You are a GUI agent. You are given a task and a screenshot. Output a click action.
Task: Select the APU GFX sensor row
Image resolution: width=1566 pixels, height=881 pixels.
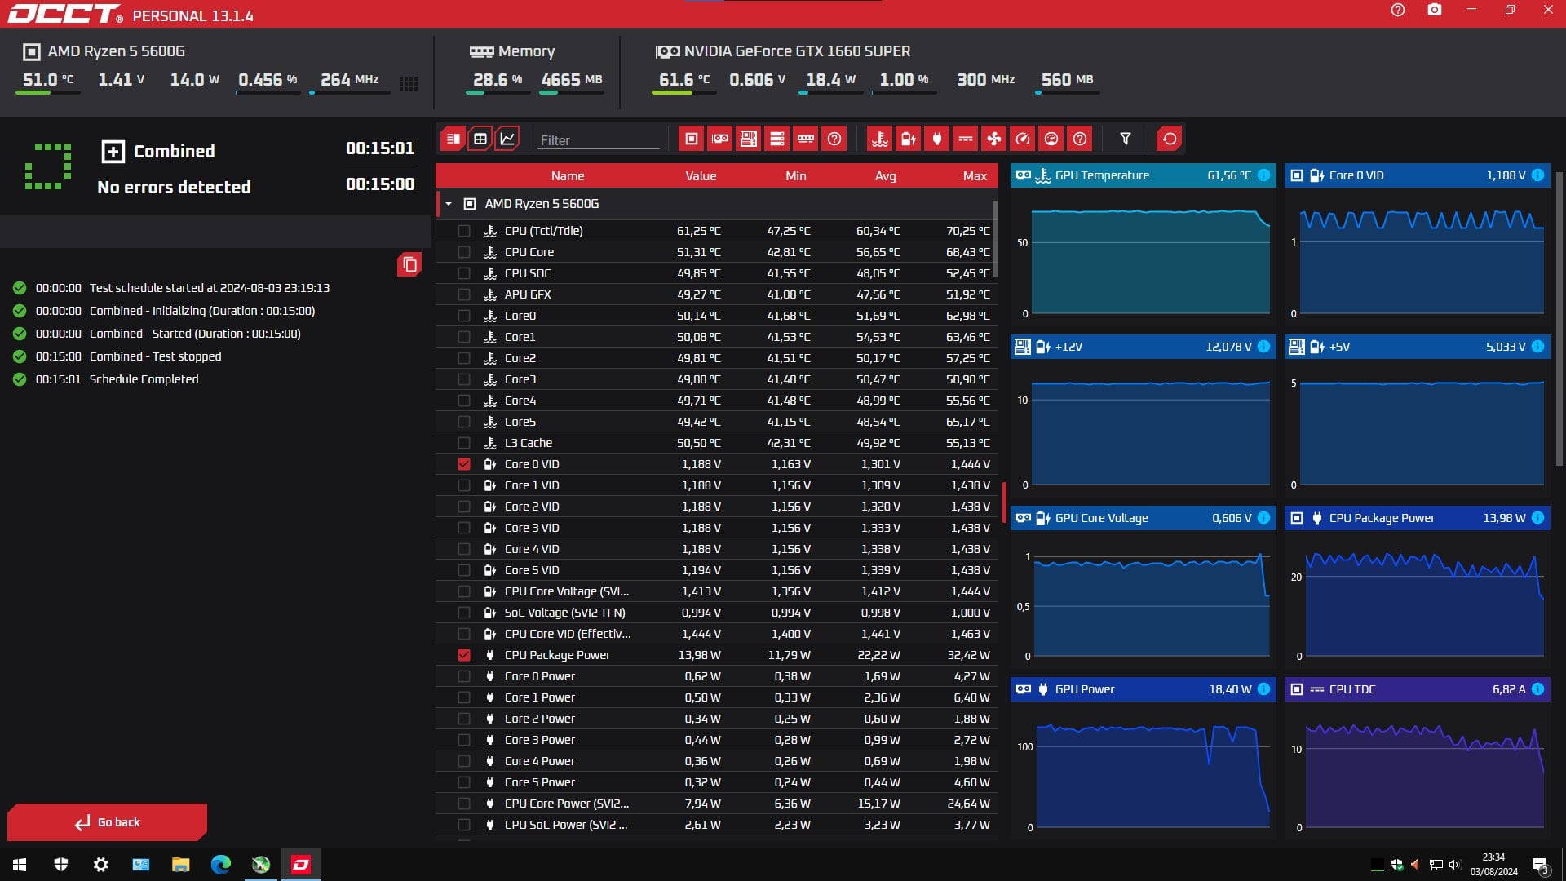716,294
